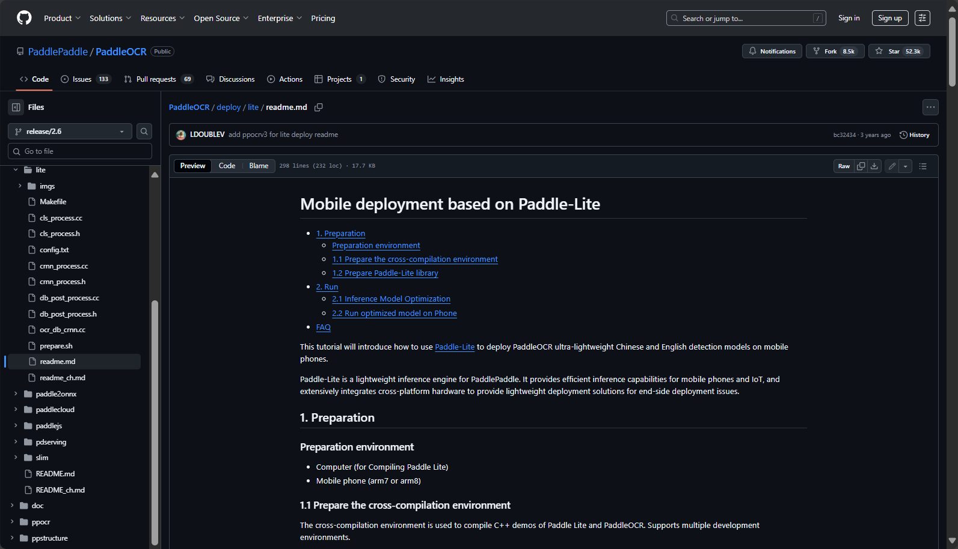Screen dimensions: 958x549
Task: Open the Projects tab
Action: point(340,79)
